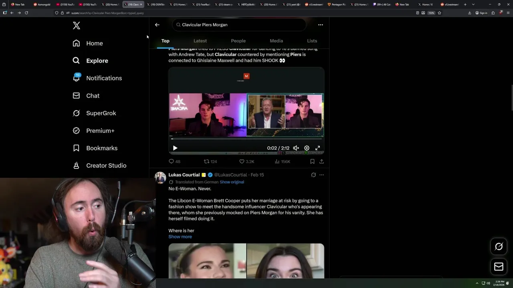Bookmark the Piers Morgan video post
The width and height of the screenshot is (513, 288).
(x=312, y=162)
